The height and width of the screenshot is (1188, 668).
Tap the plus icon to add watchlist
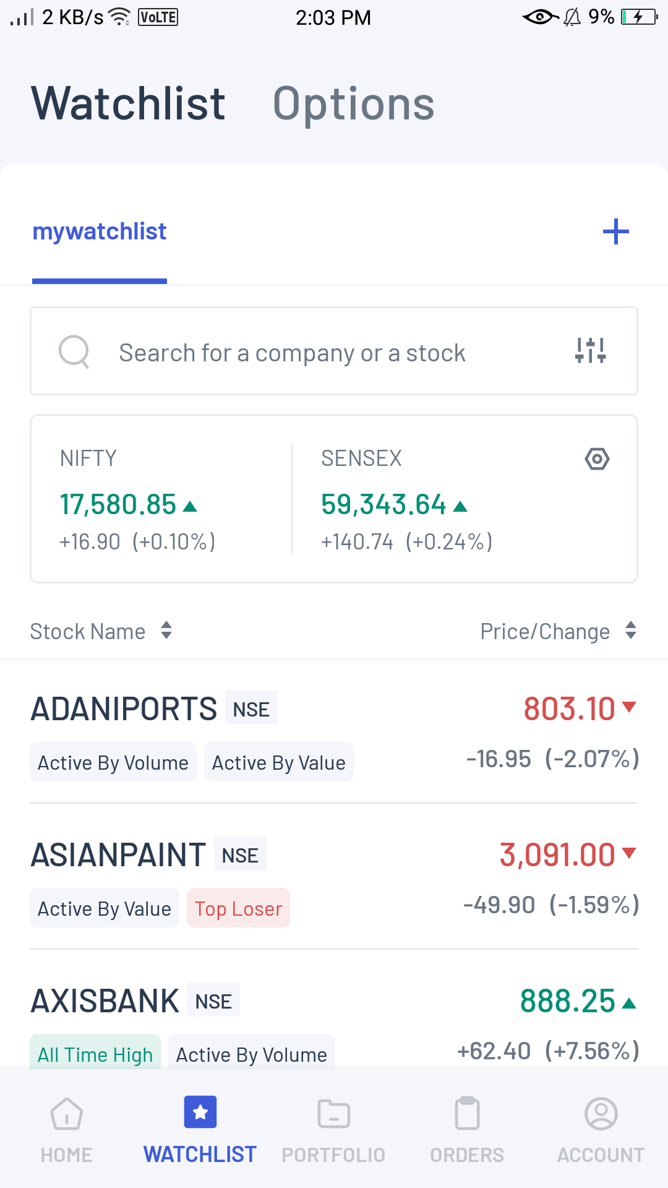[x=615, y=231]
